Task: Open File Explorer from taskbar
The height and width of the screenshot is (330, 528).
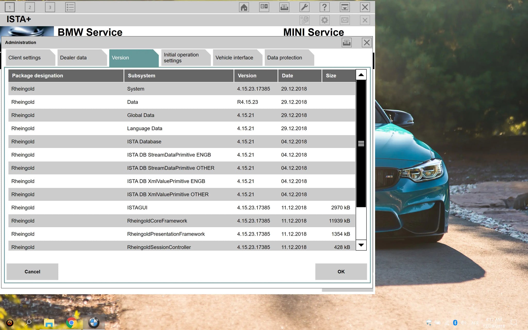Action: click(x=49, y=323)
